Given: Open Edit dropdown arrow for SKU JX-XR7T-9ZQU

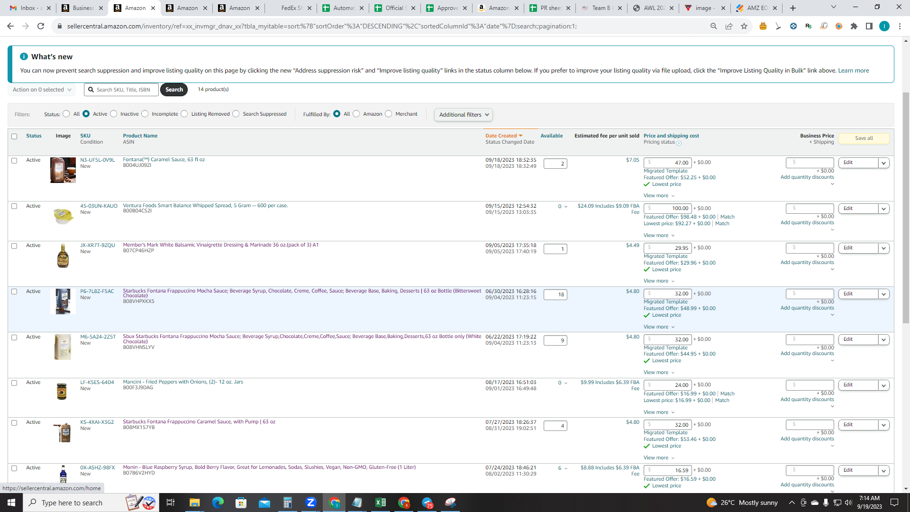Looking at the screenshot, I should [x=883, y=248].
